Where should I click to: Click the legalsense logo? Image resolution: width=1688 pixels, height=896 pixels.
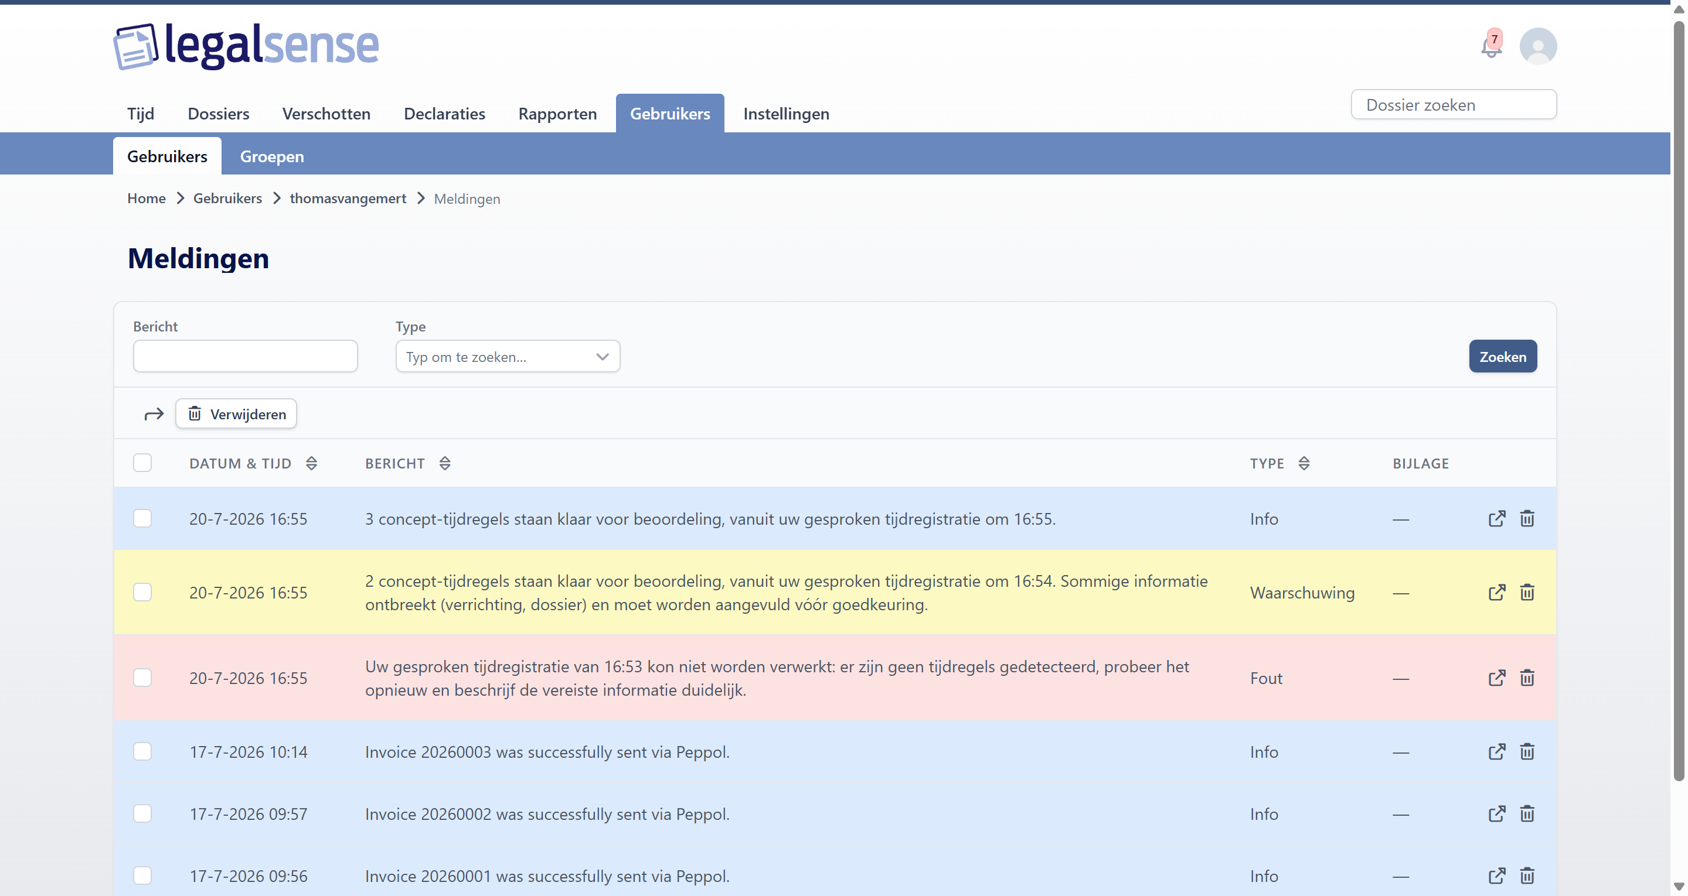[x=246, y=46]
